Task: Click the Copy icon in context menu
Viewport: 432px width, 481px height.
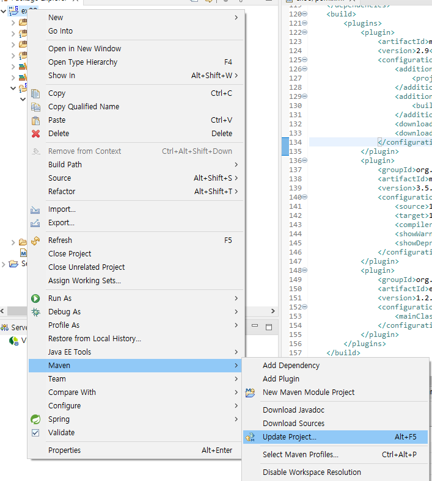Action: [35, 93]
